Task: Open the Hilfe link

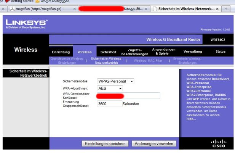Action: coord(191,119)
